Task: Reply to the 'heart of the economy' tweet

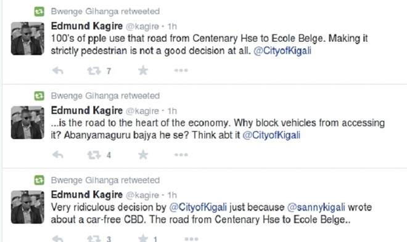Action: (x=57, y=155)
